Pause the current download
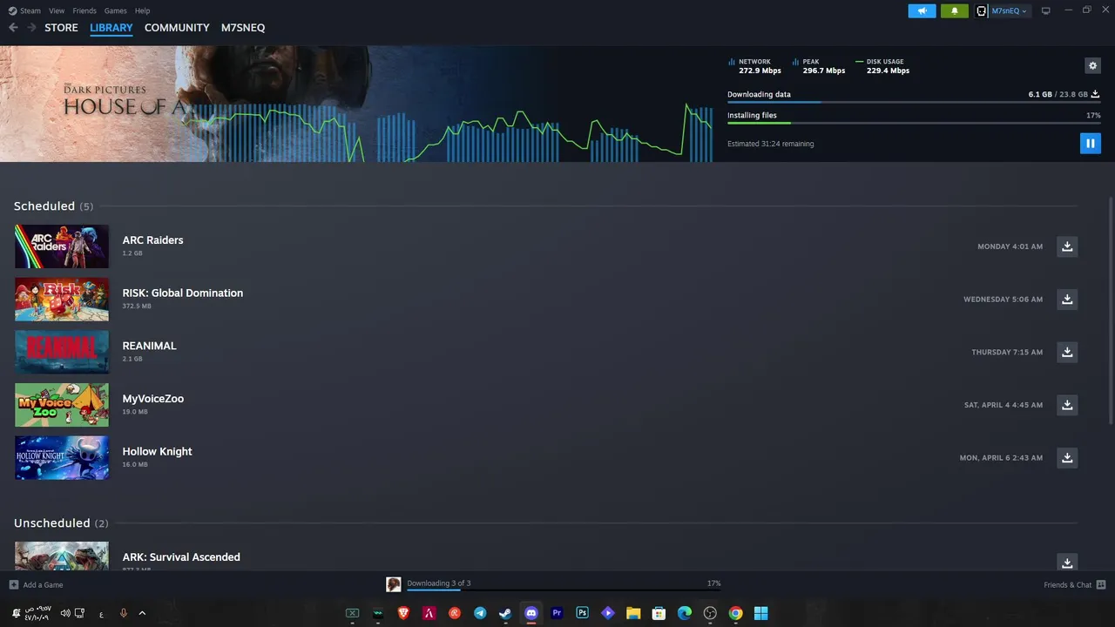Image resolution: width=1115 pixels, height=627 pixels. (x=1090, y=144)
